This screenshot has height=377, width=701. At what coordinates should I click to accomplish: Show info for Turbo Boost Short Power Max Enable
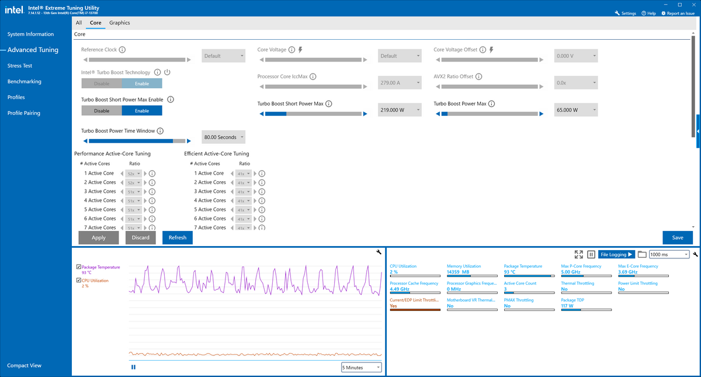[x=171, y=100]
